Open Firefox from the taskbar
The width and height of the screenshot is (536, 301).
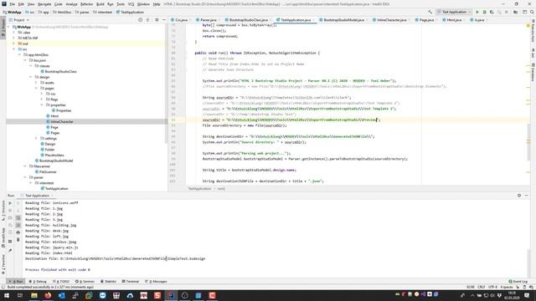coord(48,295)
